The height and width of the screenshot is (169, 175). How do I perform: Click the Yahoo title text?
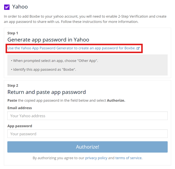20,7
